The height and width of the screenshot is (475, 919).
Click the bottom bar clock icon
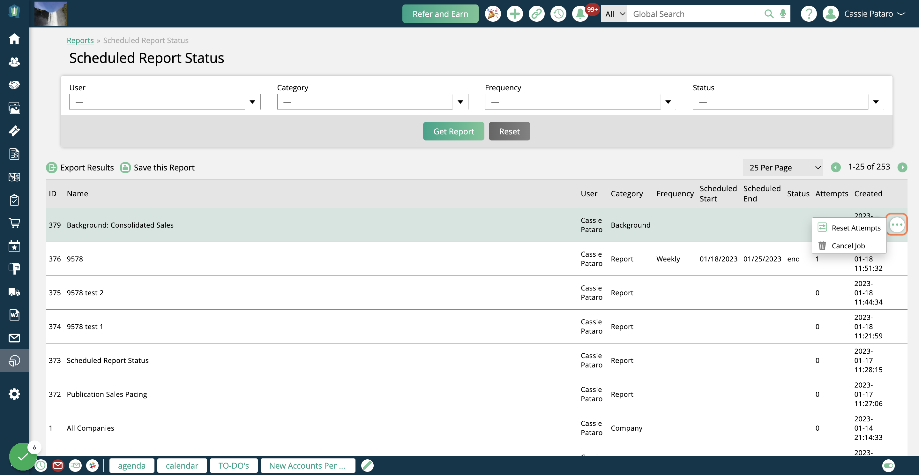pyautogui.click(x=41, y=465)
